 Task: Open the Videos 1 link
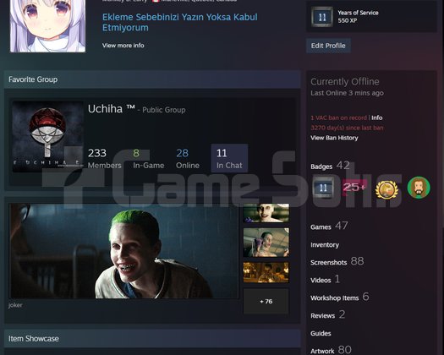(x=325, y=280)
